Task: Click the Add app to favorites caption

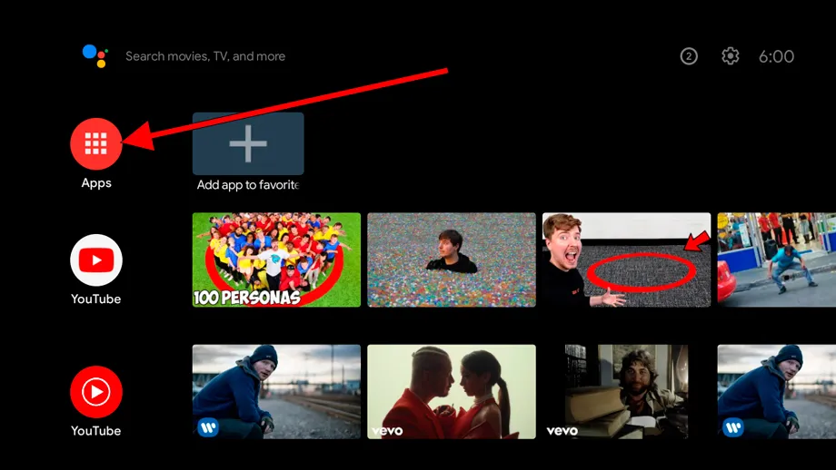Action: pyautogui.click(x=248, y=185)
